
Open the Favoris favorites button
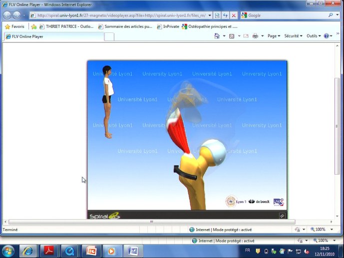click(x=14, y=26)
